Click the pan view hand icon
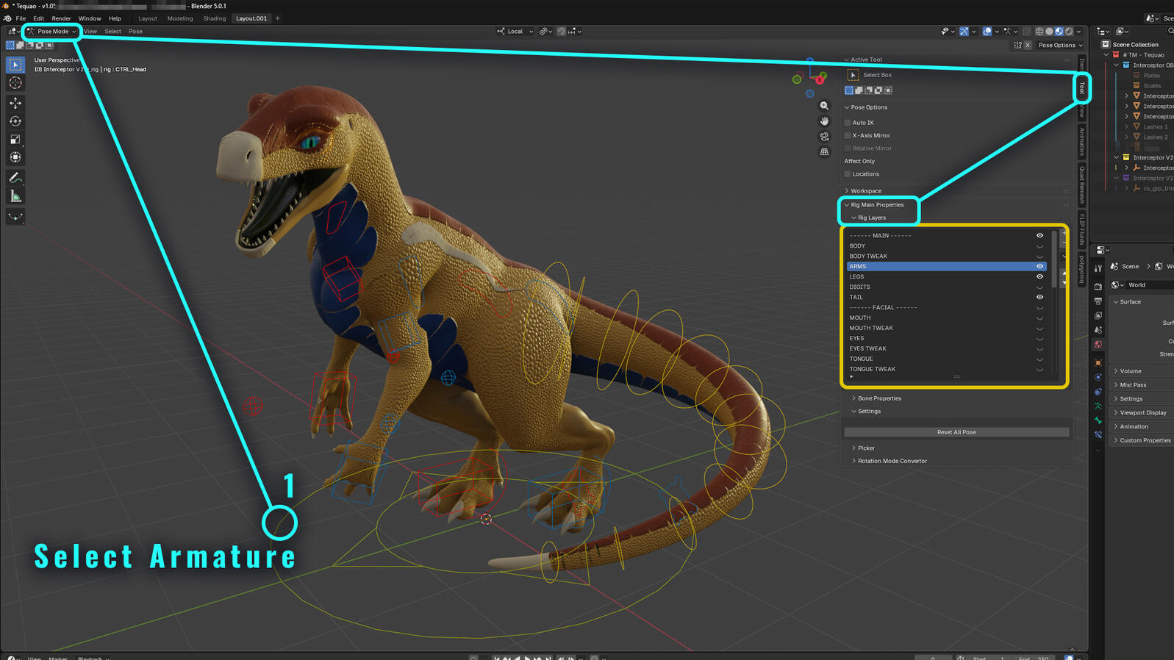The width and height of the screenshot is (1174, 660). pos(824,121)
